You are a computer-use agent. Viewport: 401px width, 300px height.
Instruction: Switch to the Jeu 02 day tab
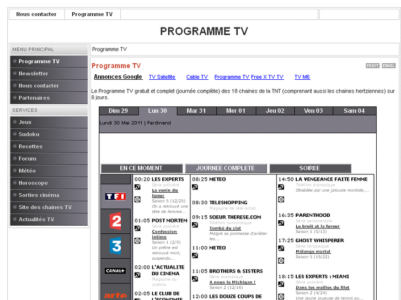(275, 111)
